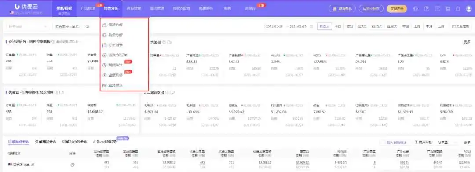Click the 订单列表 list icon
The height and width of the screenshot is (172, 475).
tap(105, 45)
